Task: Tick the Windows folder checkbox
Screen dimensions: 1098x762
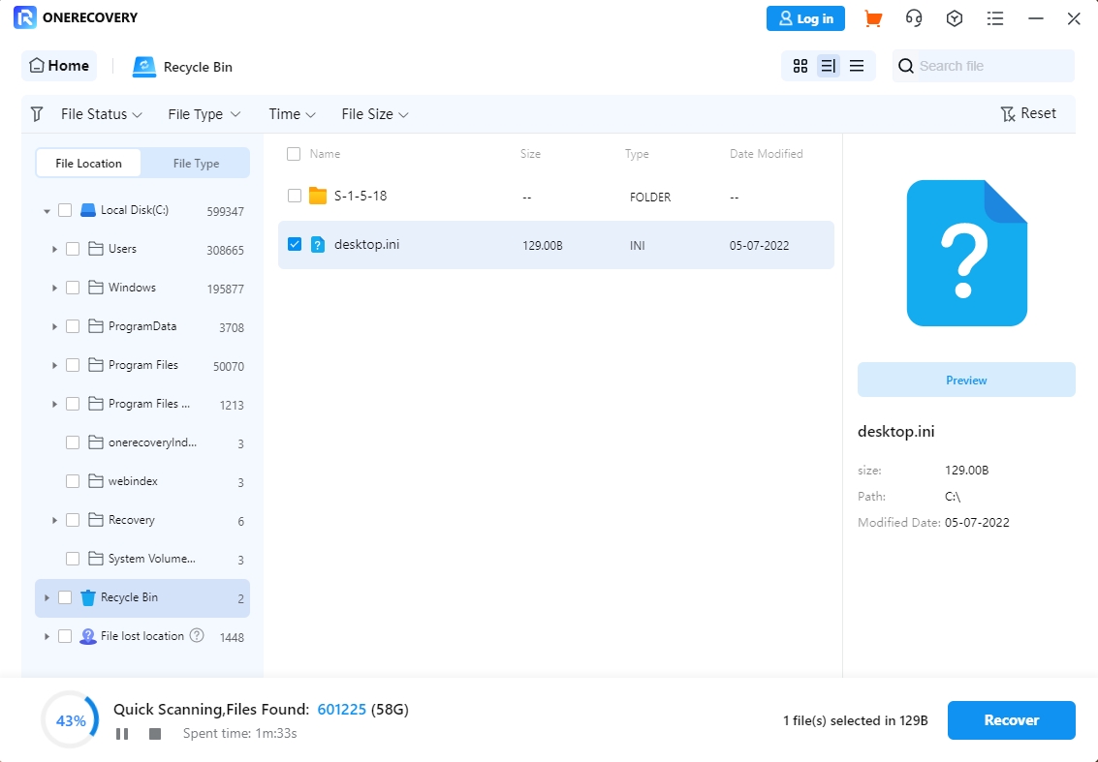Action: point(73,288)
